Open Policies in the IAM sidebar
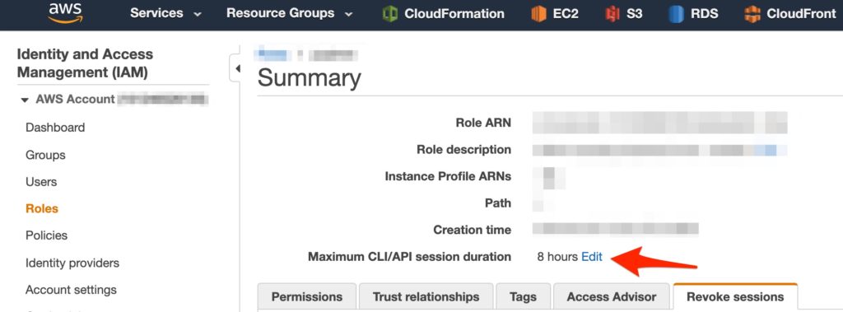The width and height of the screenshot is (843, 312). coord(47,235)
